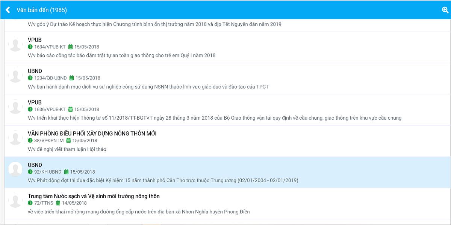Click the green status icon beside 1636/VPUB-KT

30,109
